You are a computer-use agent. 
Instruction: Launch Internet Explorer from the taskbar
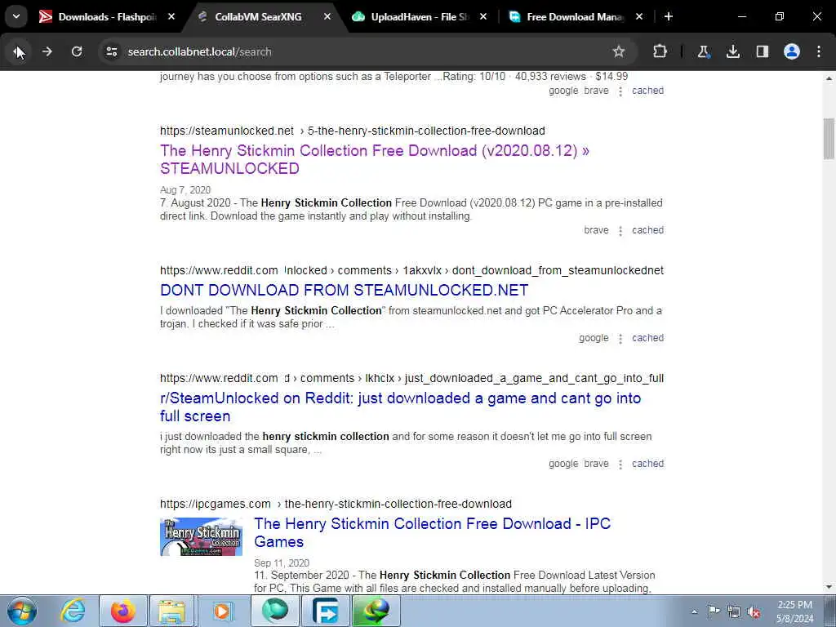click(x=73, y=611)
